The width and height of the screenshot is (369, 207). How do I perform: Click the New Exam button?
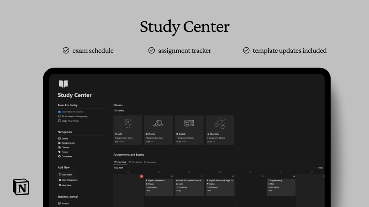coord(65,175)
